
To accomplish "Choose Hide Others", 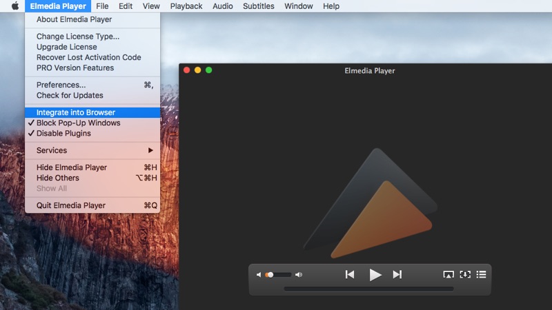I will click(x=92, y=178).
